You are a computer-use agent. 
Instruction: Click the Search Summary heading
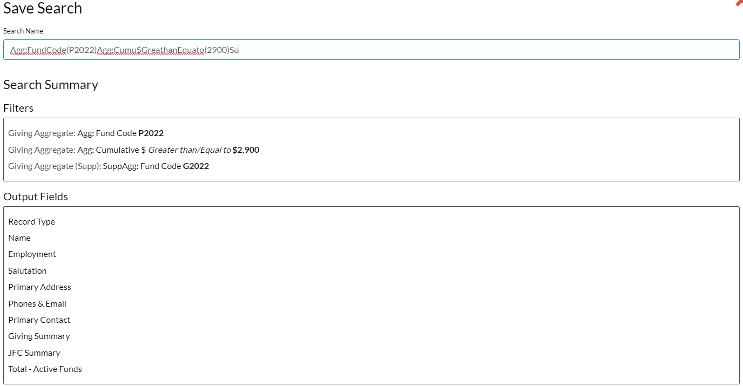coord(51,85)
